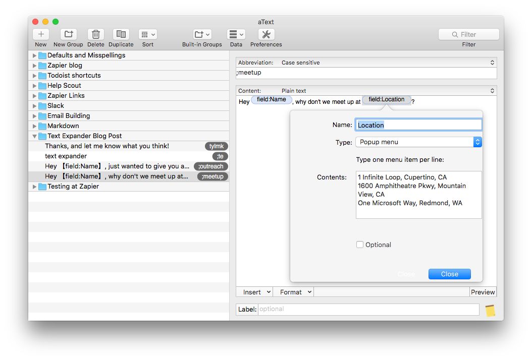Screen dimensions: 532x361
Task: Open the Built-in Groups menu
Action: (202, 34)
